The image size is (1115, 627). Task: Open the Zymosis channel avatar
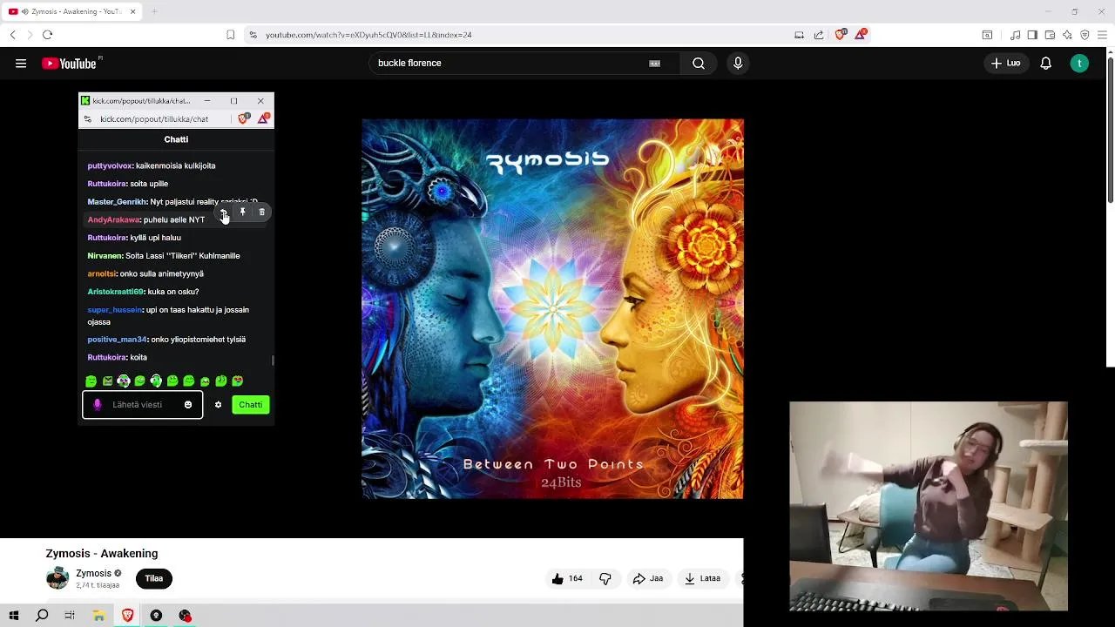tap(57, 578)
